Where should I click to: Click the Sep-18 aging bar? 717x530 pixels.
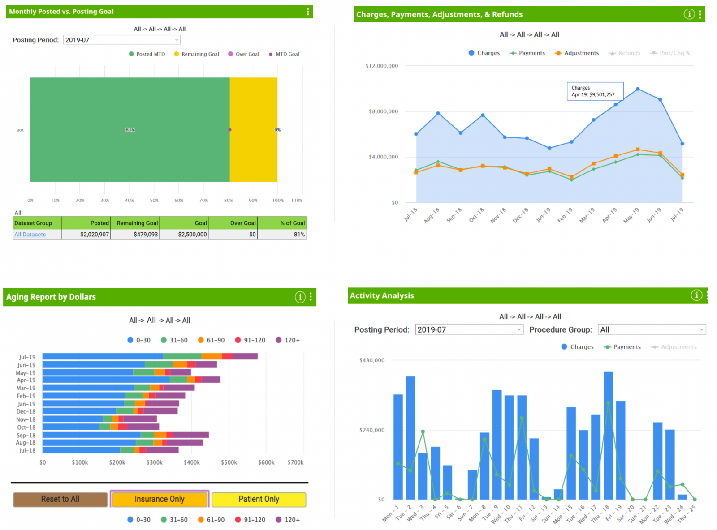(125, 435)
